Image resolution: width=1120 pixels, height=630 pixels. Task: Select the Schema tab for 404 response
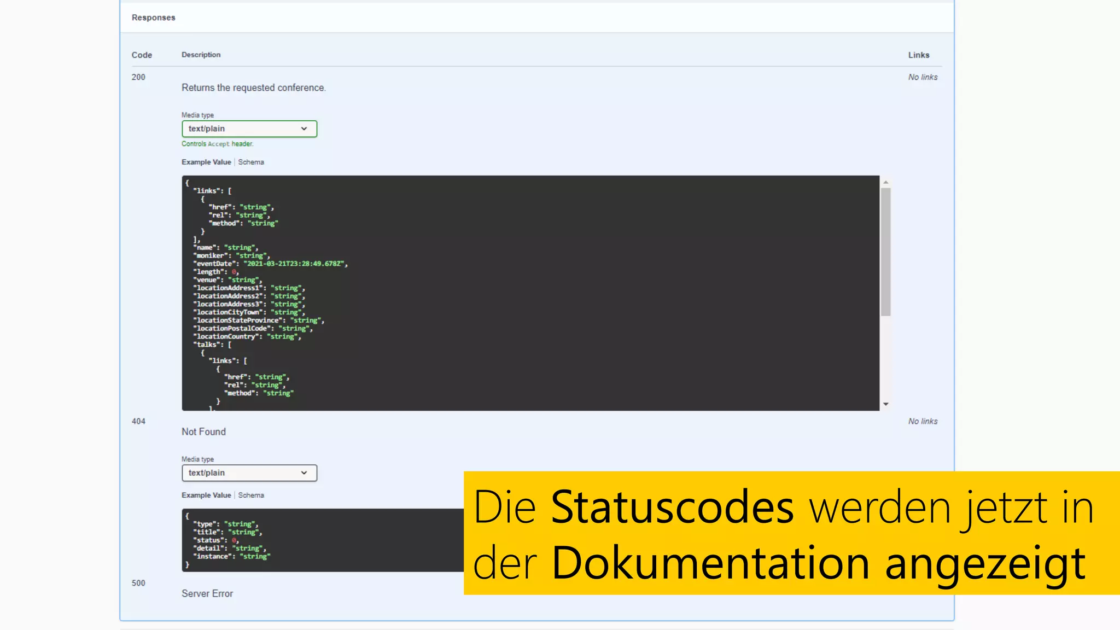(251, 495)
